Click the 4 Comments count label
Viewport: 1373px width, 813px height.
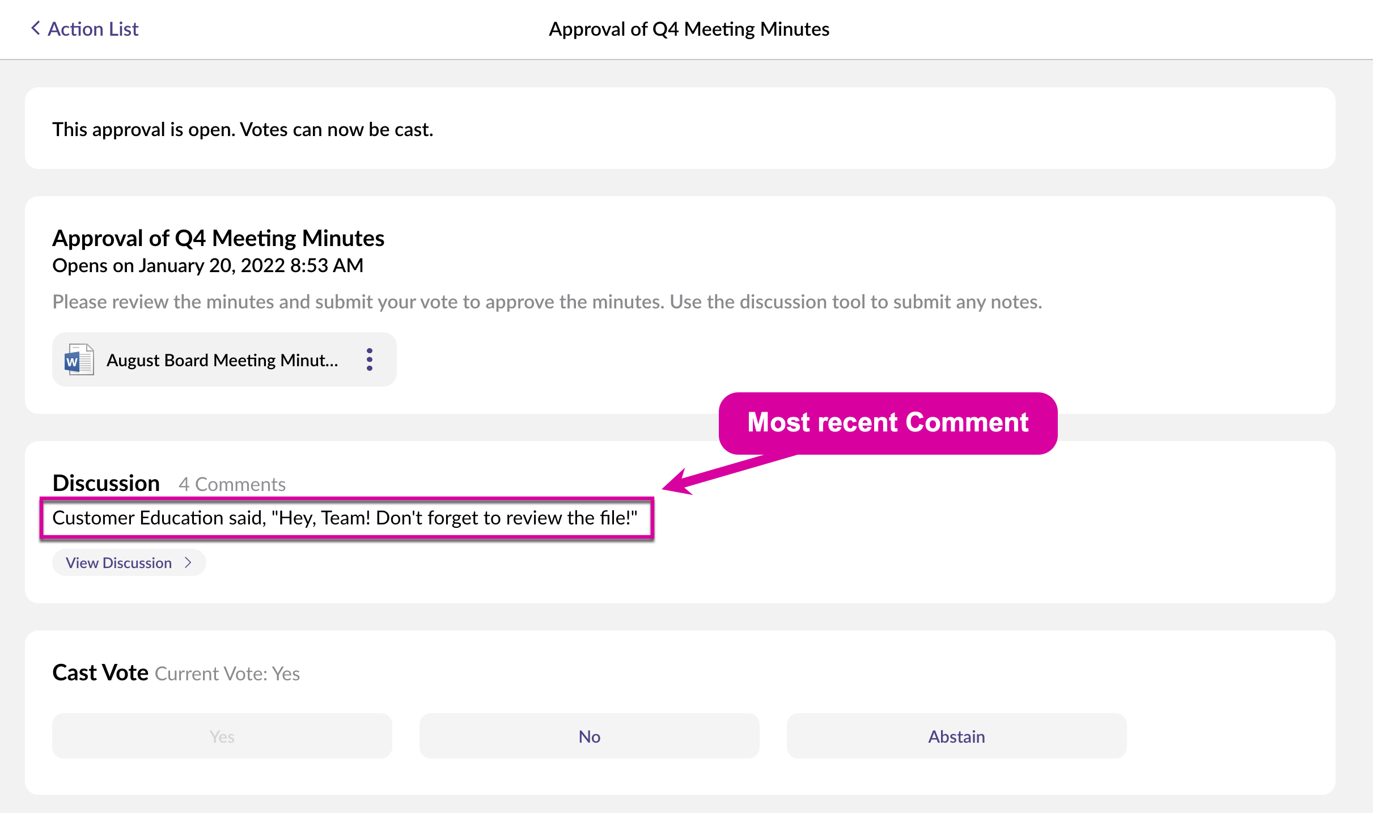point(232,484)
